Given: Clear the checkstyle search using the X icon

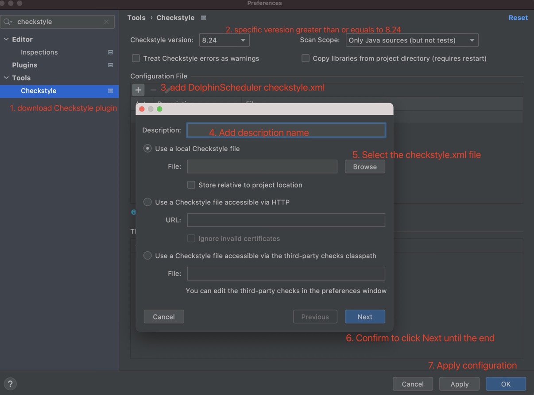Looking at the screenshot, I should point(106,21).
